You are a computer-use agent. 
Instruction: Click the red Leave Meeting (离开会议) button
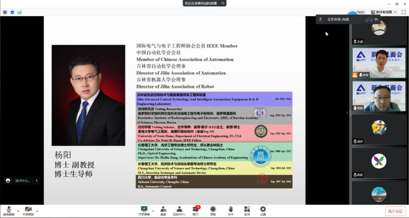[x=396, y=211]
